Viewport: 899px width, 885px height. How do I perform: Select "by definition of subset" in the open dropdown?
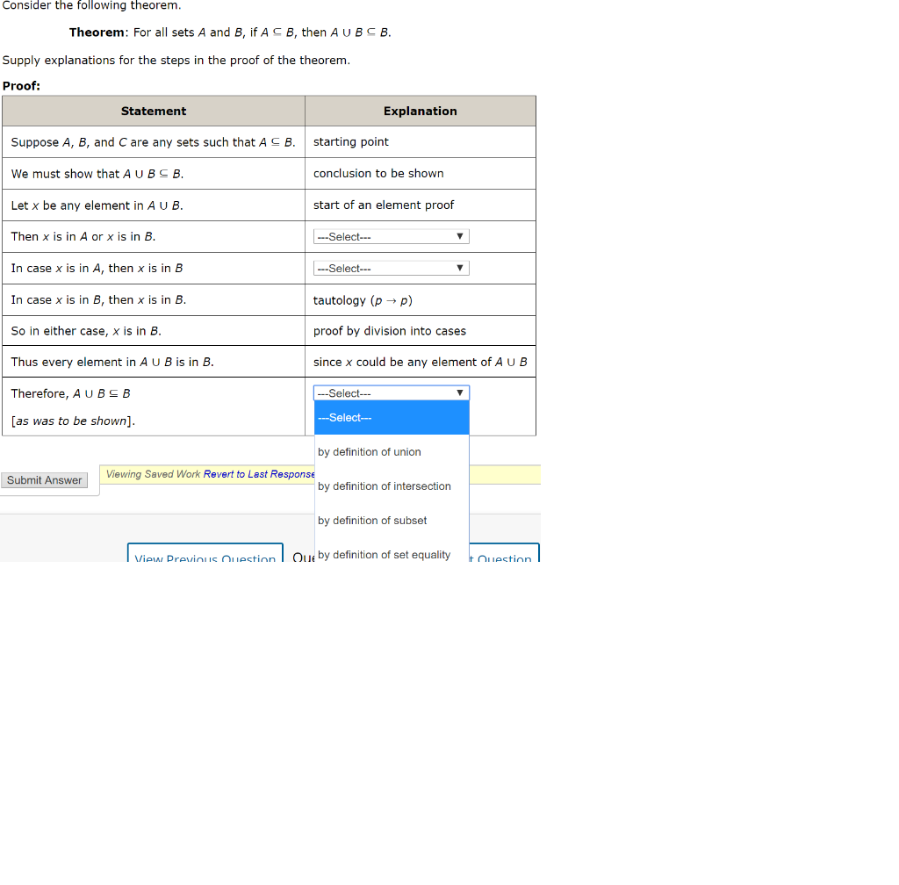point(371,520)
